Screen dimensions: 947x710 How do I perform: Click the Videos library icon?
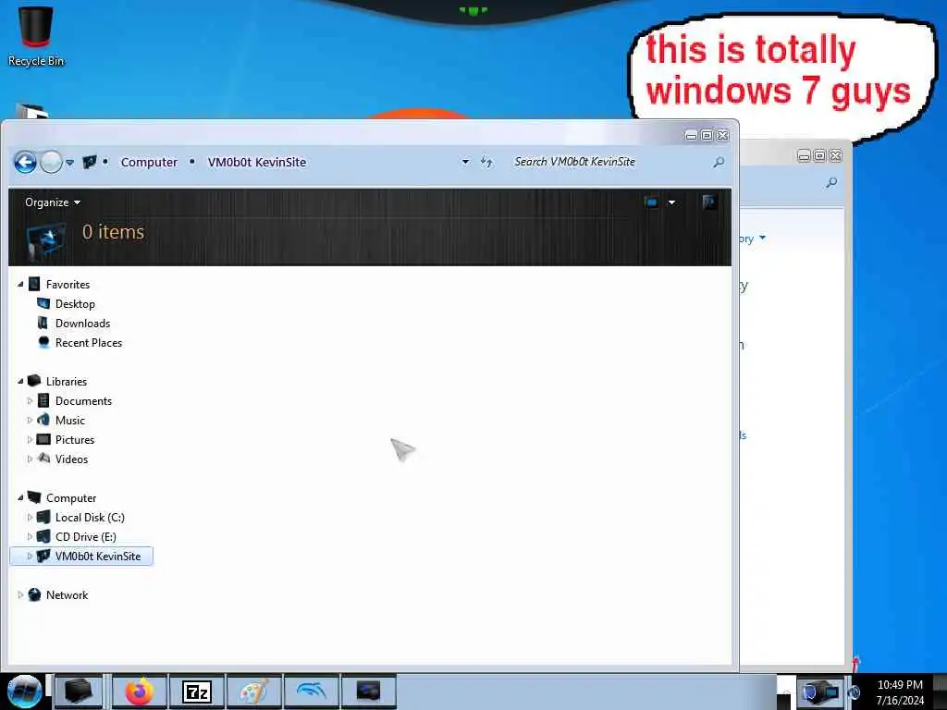point(43,459)
